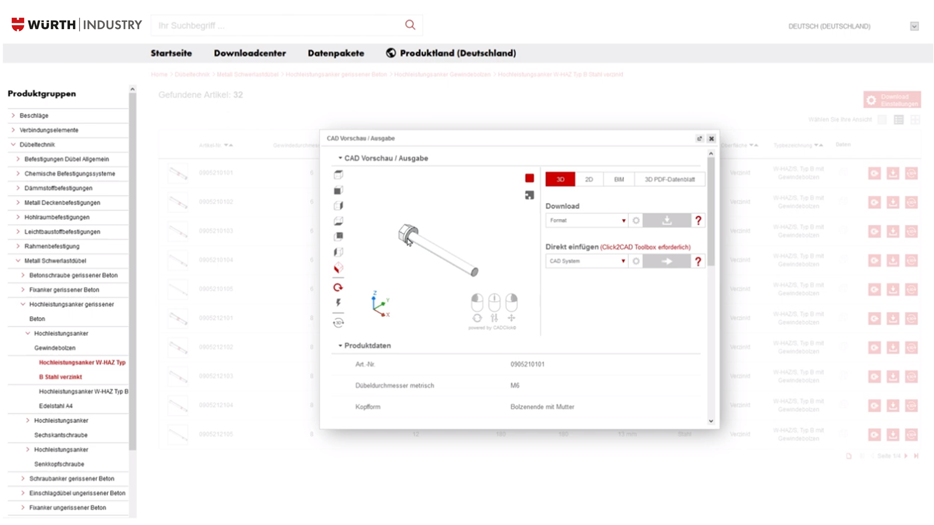The width and height of the screenshot is (934, 525).
Task: Click dialog vertical scrollbar thumb
Action: point(711,211)
